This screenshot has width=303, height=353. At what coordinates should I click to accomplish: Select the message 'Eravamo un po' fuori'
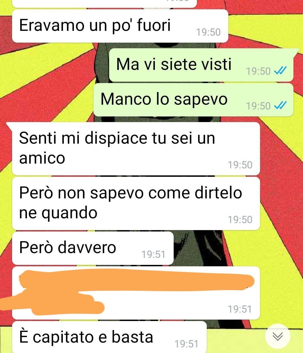point(120,26)
